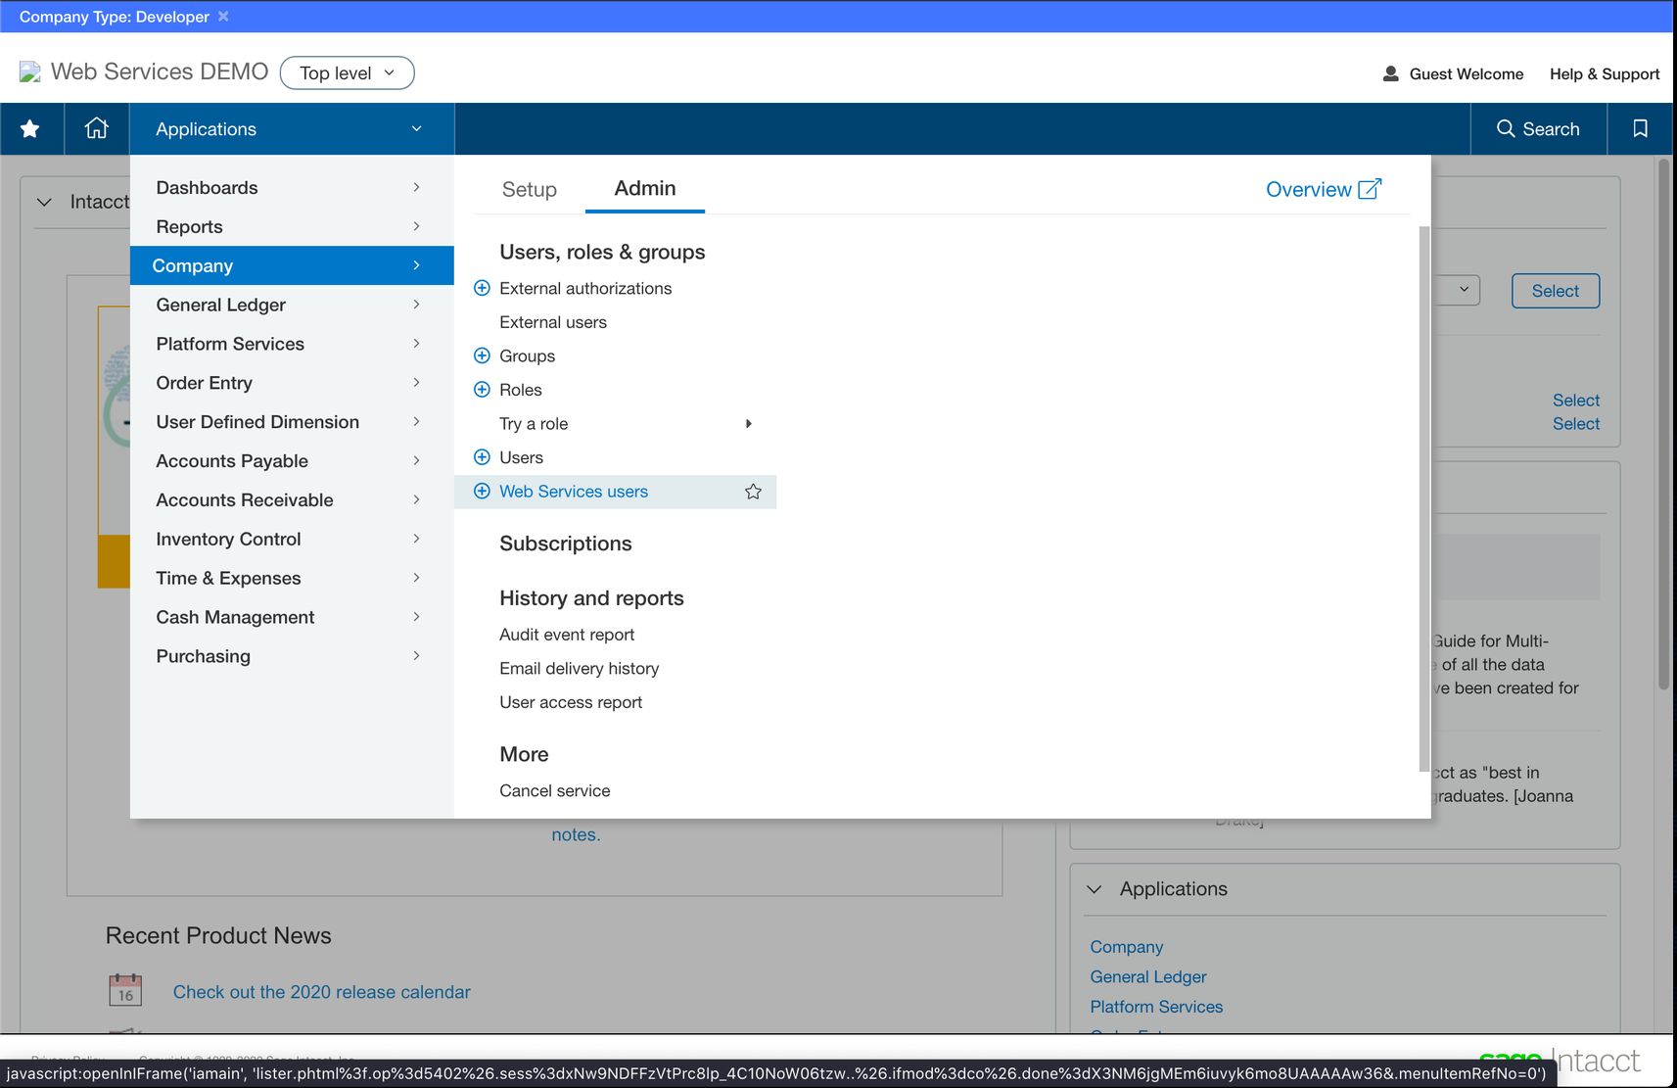Open the bookmark icon in top bar
The image size is (1677, 1088).
[x=1640, y=128]
